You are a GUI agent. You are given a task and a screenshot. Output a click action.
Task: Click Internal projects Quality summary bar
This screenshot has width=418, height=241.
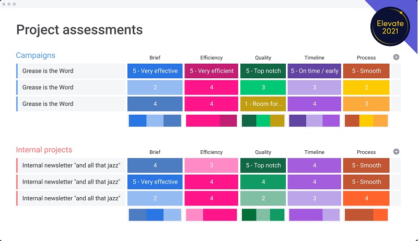pyautogui.click(x=263, y=215)
